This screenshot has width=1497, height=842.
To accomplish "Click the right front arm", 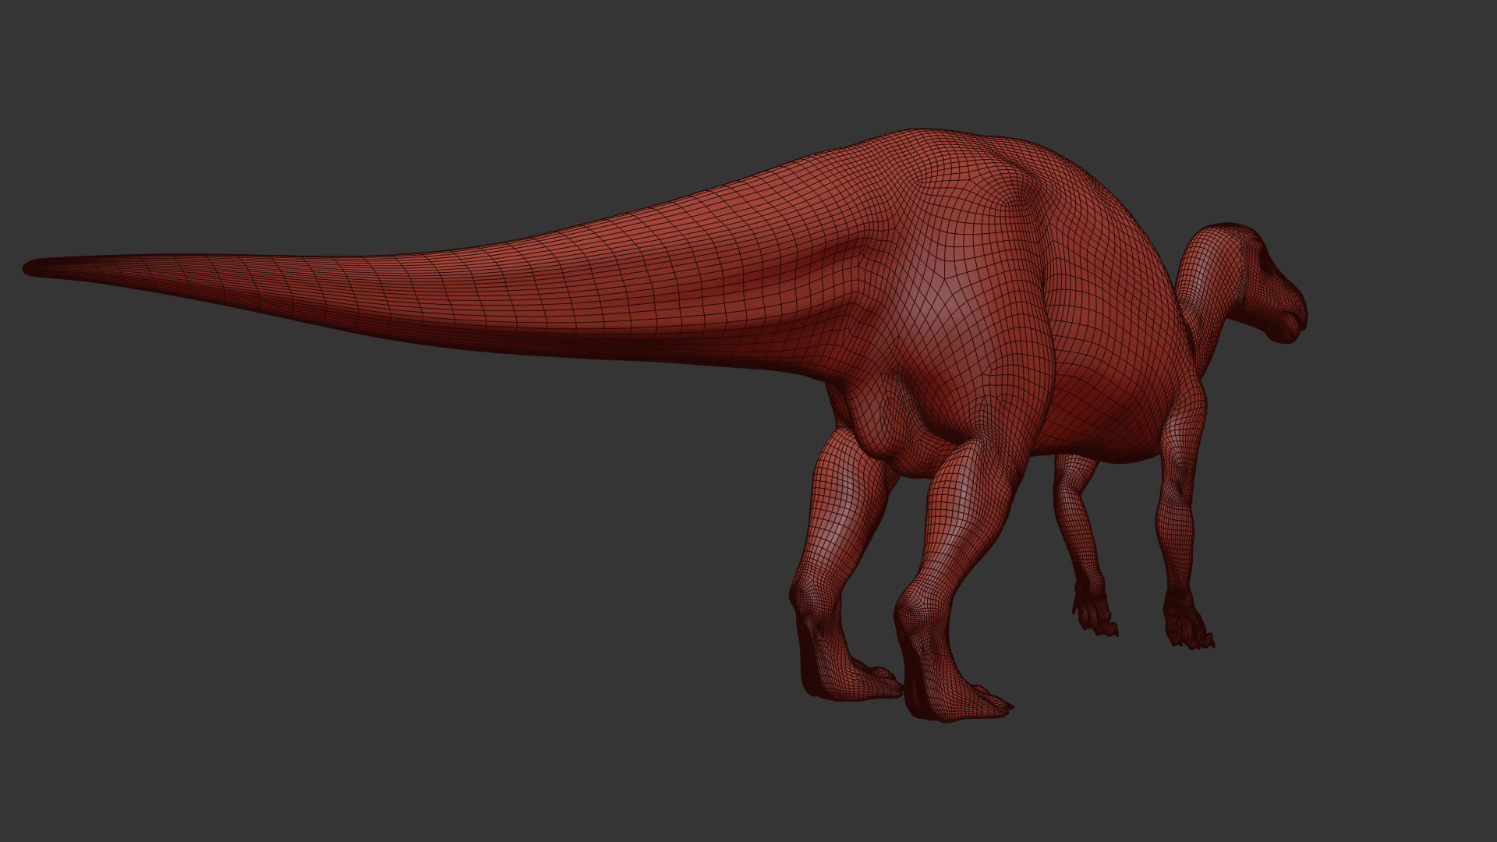I will pos(1177,499).
